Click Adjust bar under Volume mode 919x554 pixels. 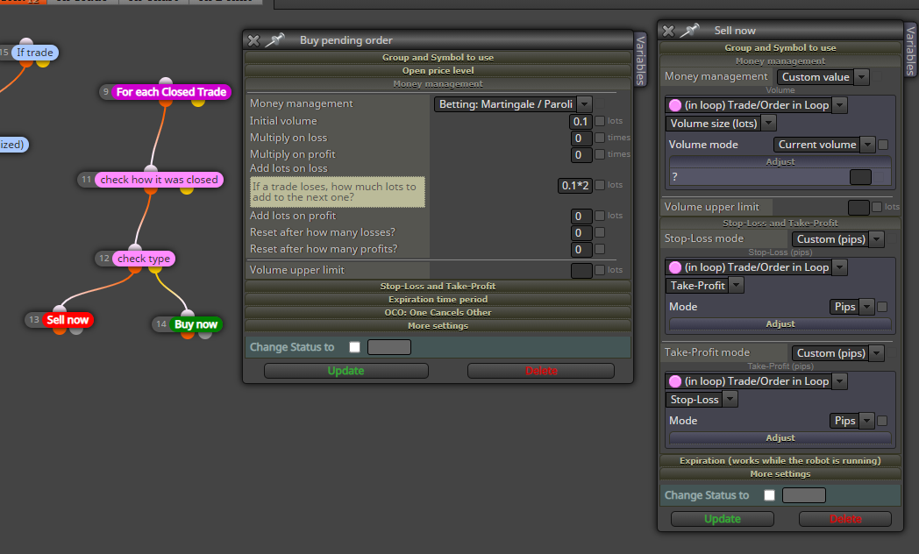pyautogui.click(x=780, y=161)
